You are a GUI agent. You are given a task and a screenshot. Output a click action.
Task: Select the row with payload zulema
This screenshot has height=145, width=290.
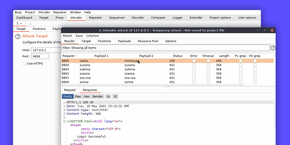point(167,69)
